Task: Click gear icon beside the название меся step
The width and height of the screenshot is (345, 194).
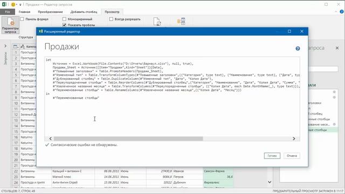Action: [334, 124]
